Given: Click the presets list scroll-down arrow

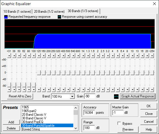Looking at the screenshot, I should click(76, 128).
